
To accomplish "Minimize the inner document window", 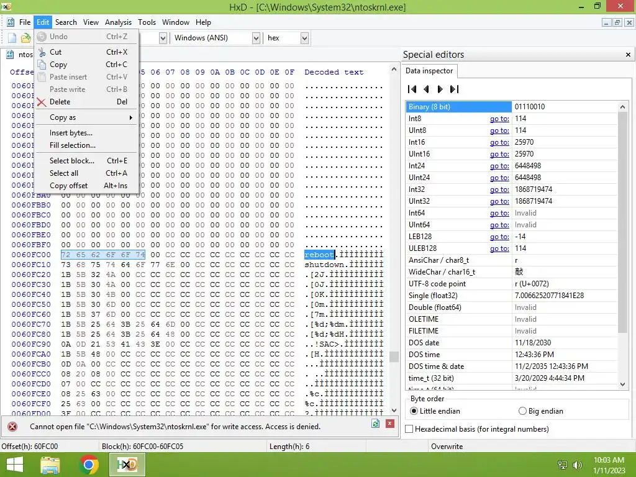I will click(x=606, y=23).
